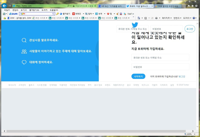Expand the 페이지(P) dropdown

[167, 18]
